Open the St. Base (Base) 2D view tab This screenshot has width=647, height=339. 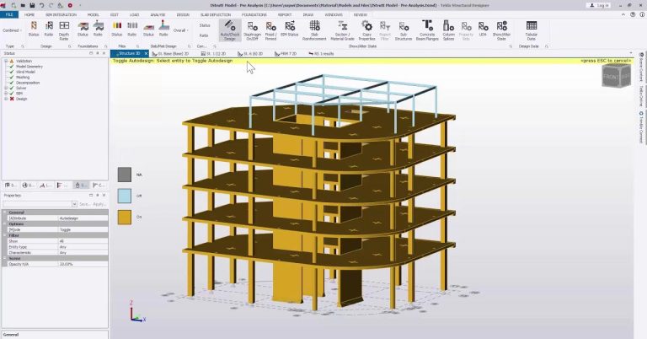point(170,54)
